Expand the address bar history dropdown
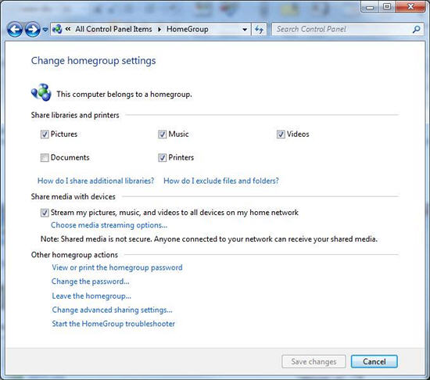The image size is (430, 380). (x=245, y=30)
